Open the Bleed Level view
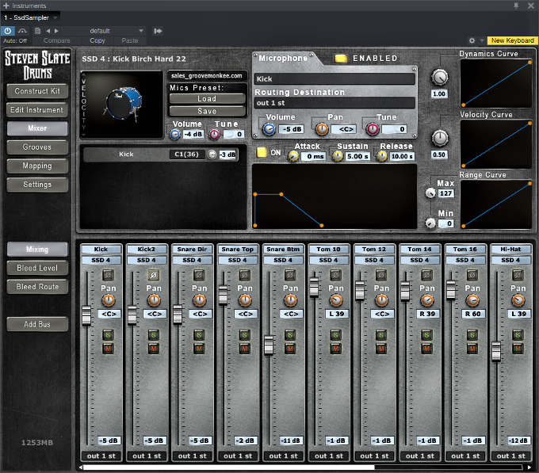The width and height of the screenshot is (539, 473). point(37,269)
